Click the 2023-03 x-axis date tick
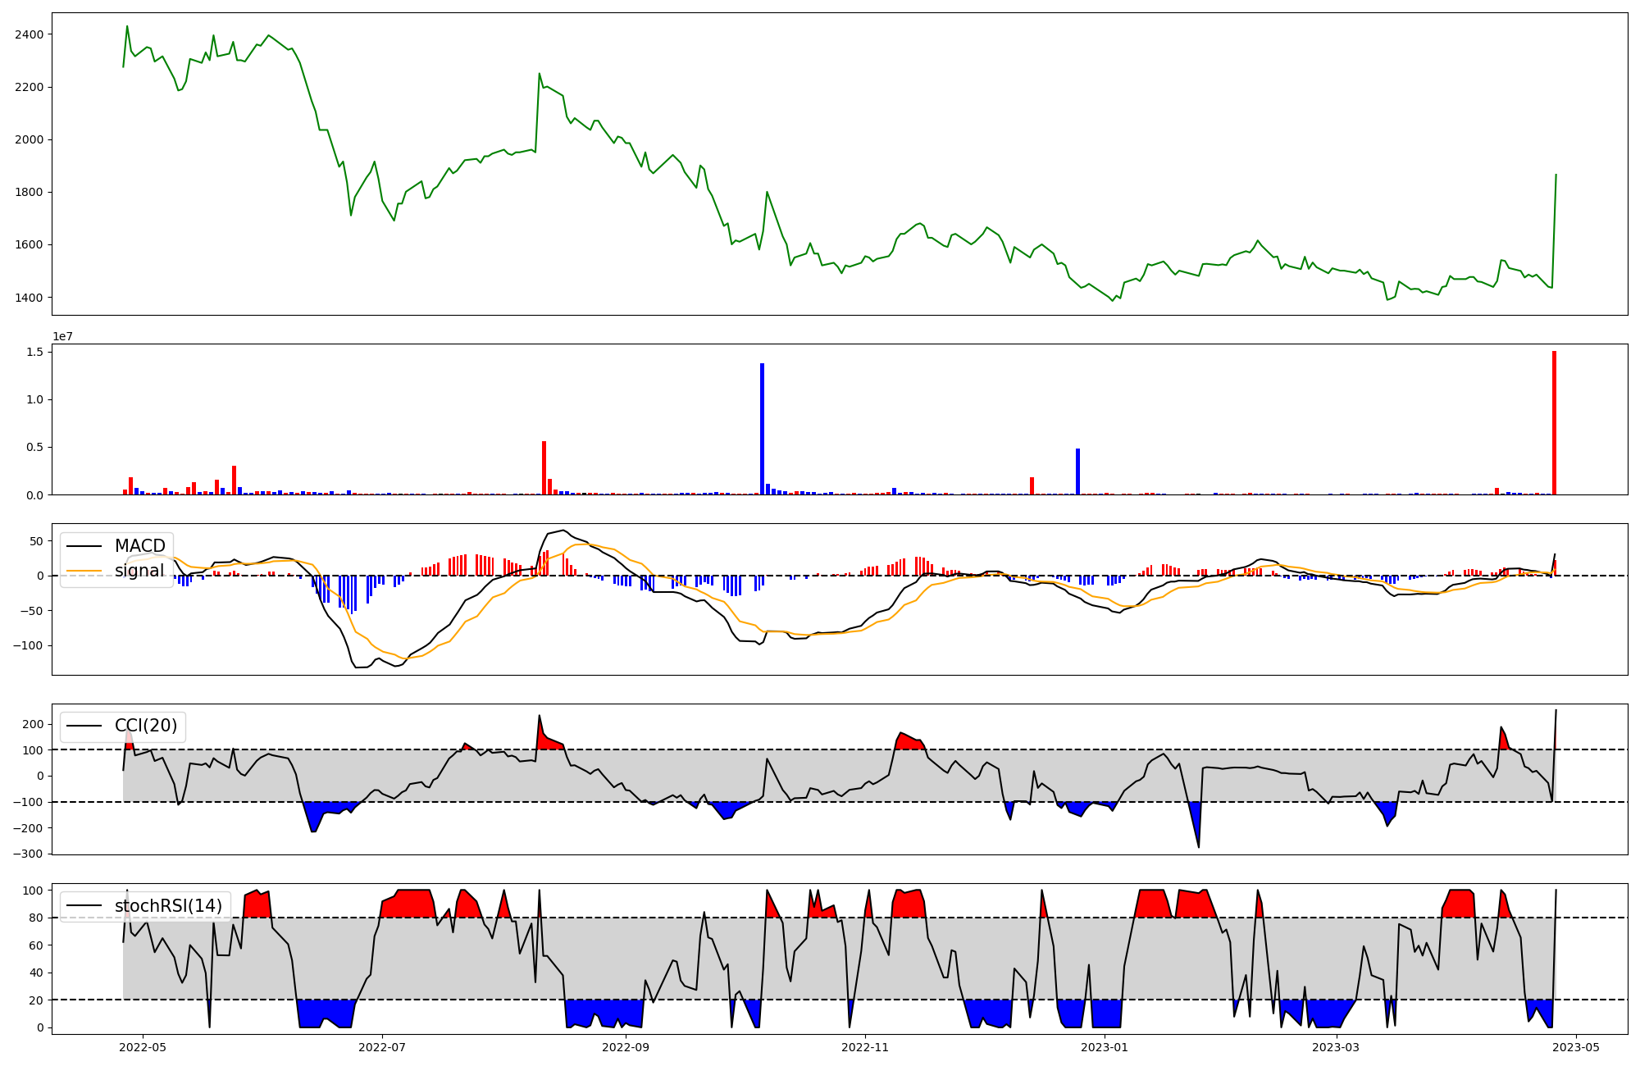 (x=1337, y=1046)
